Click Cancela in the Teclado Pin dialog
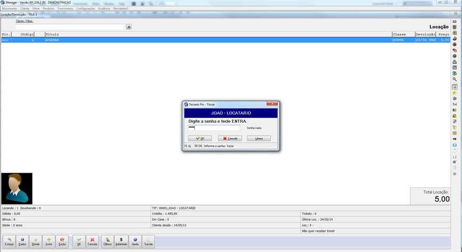This screenshot has height=252, width=462. [x=230, y=139]
